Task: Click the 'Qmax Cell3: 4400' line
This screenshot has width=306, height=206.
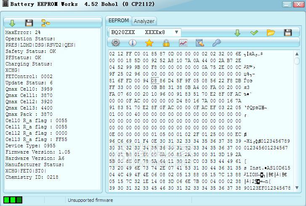Action: tap(29, 108)
